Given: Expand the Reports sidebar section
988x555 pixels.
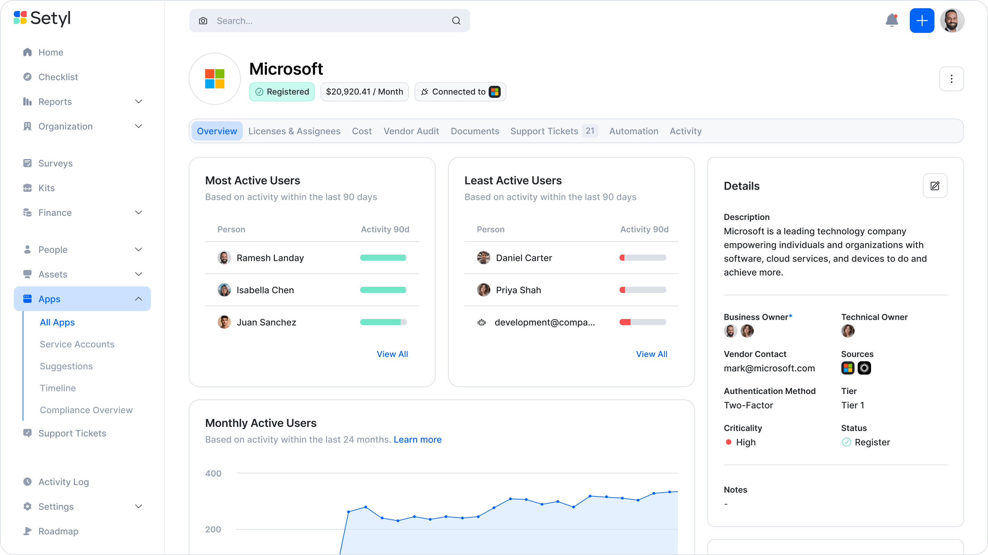Looking at the screenshot, I should pyautogui.click(x=139, y=101).
